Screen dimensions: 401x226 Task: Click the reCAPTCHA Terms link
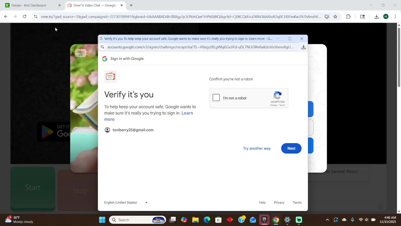(x=282, y=105)
